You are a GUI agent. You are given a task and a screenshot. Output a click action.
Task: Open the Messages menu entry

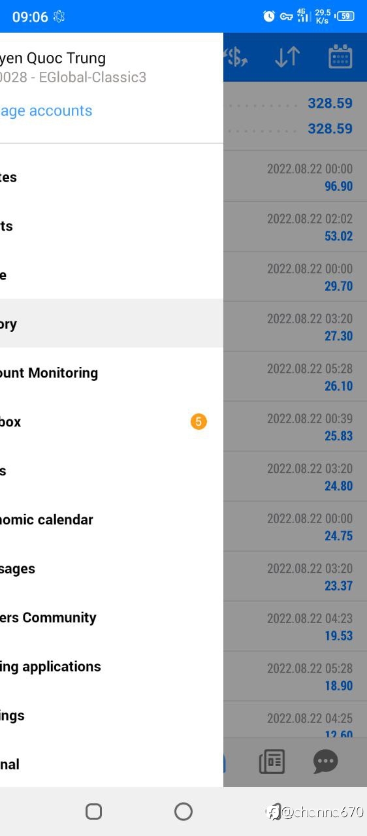tap(112, 569)
